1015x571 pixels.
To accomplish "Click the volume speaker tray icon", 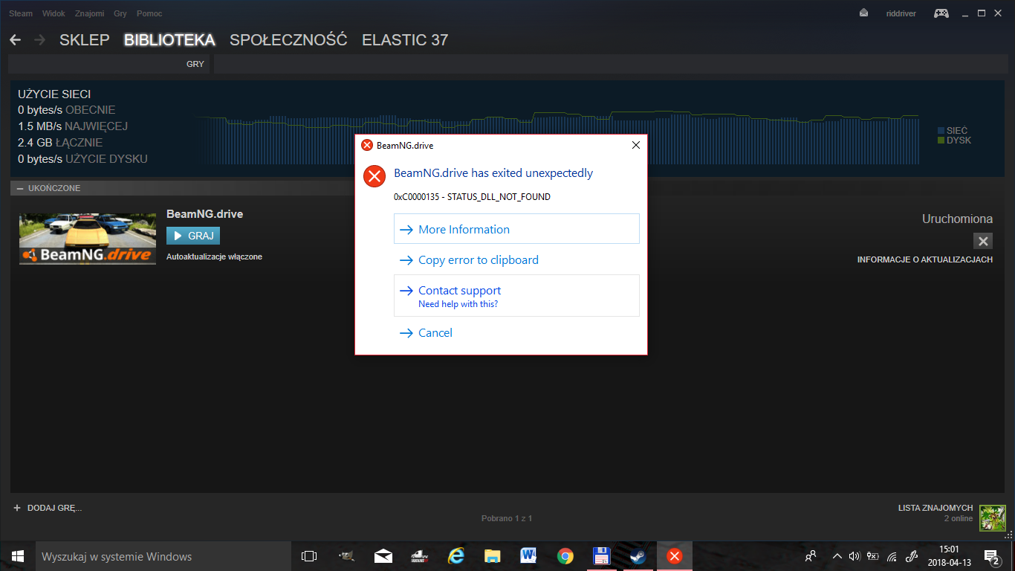I will tap(855, 556).
